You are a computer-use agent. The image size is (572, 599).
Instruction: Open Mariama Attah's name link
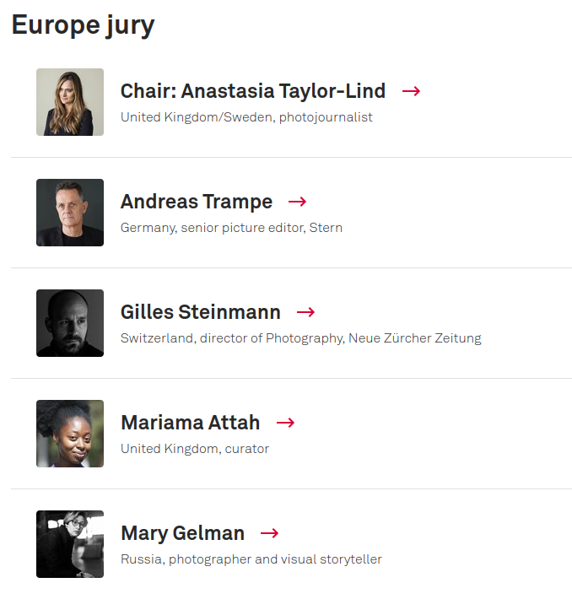pos(191,423)
